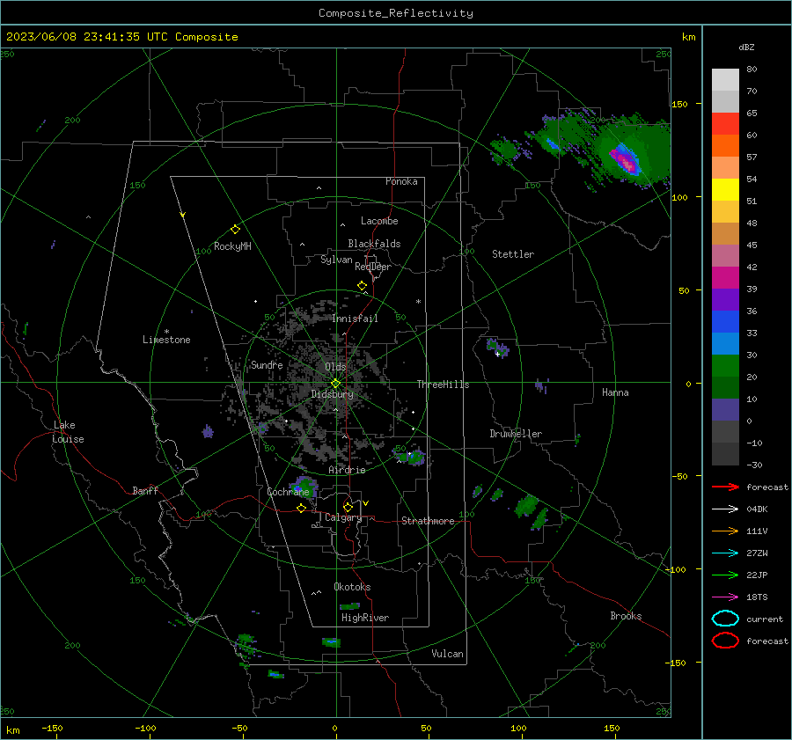This screenshot has height=740, width=792.
Task: Click the cyan current ellipse icon
Action: 725,619
